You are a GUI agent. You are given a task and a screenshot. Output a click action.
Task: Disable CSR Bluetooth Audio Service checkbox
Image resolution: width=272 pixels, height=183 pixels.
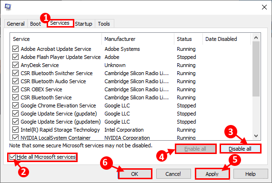click(x=15, y=81)
